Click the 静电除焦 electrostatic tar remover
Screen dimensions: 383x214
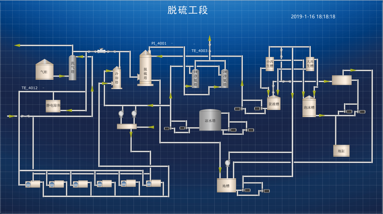pyautogui.click(x=53, y=106)
